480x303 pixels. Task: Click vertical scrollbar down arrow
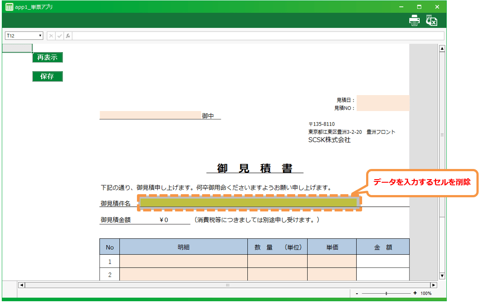pyautogui.click(x=441, y=276)
